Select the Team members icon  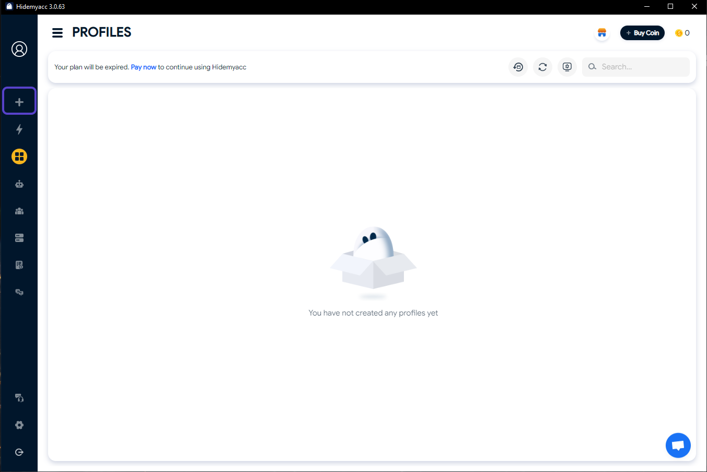pos(19,211)
